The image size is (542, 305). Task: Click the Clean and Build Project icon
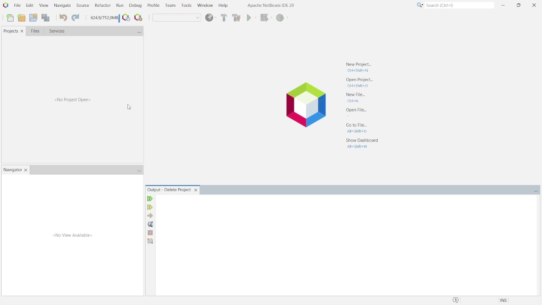pos(237,18)
